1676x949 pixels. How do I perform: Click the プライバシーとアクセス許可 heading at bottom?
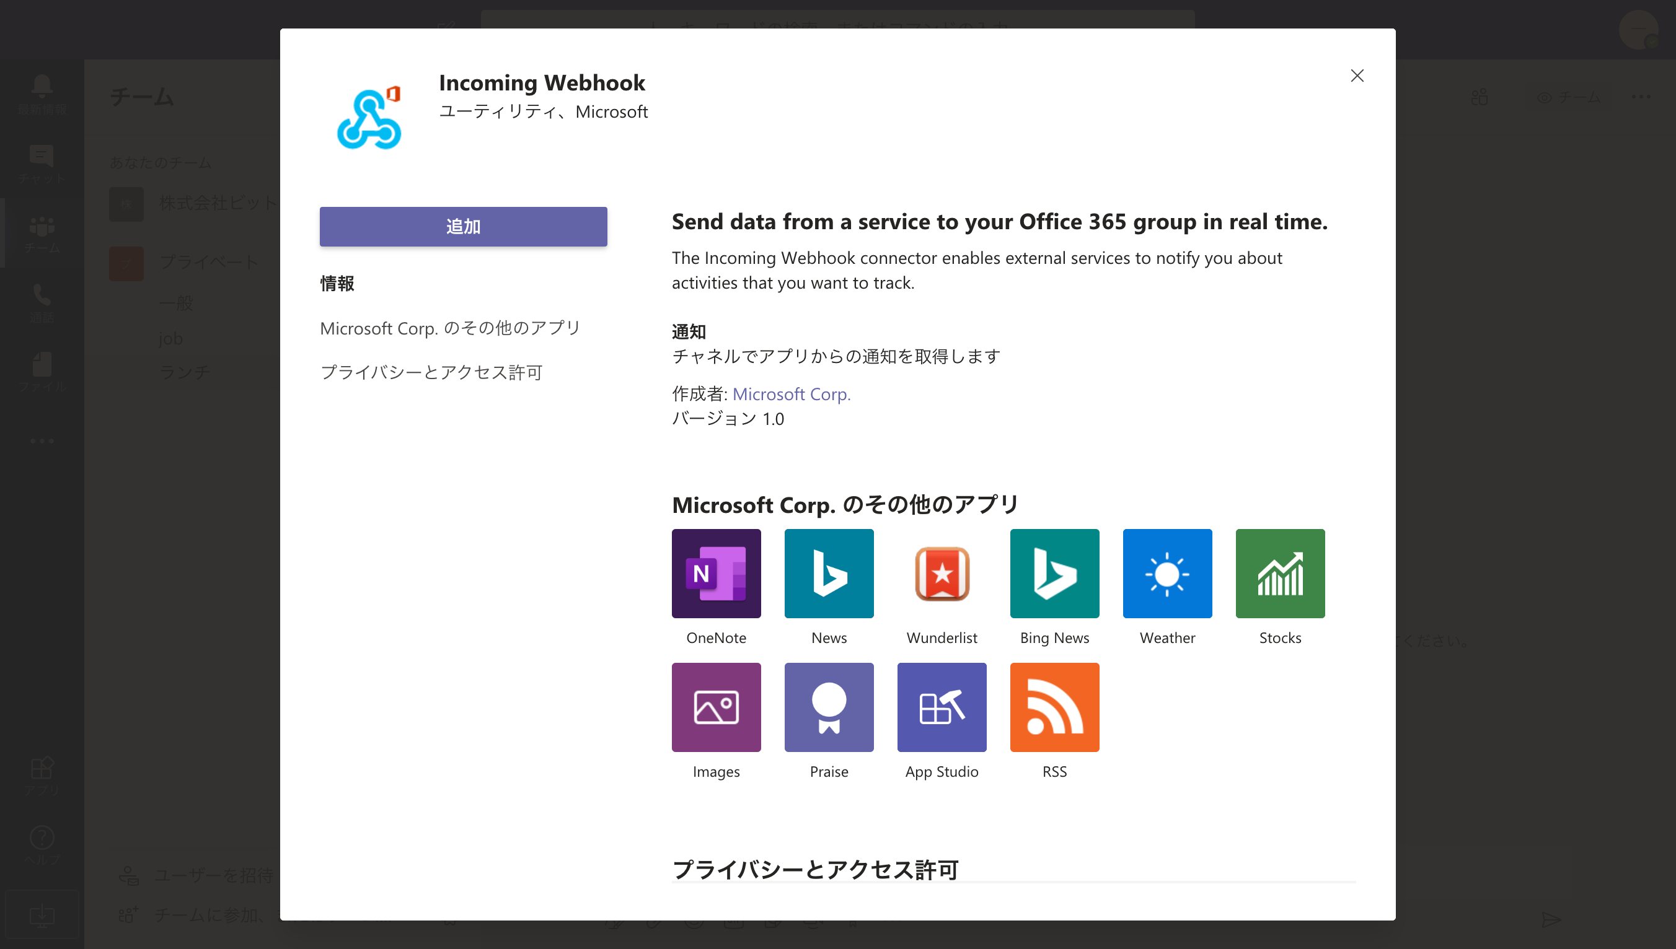click(x=815, y=870)
